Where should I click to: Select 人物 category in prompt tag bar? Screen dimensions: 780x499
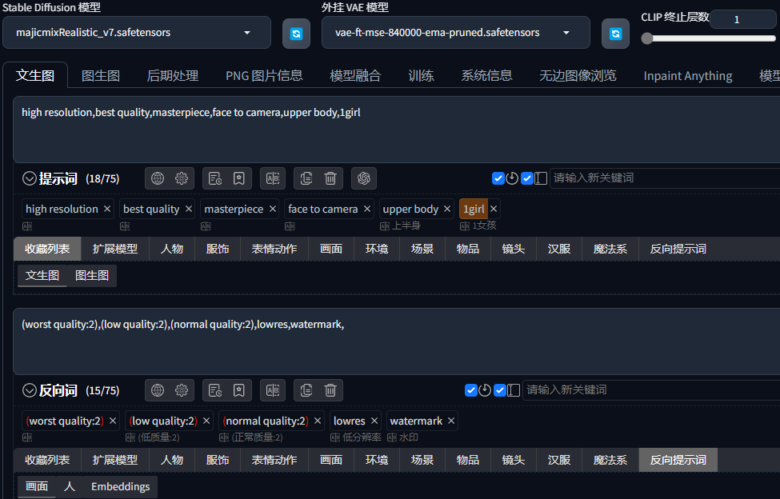(x=172, y=249)
